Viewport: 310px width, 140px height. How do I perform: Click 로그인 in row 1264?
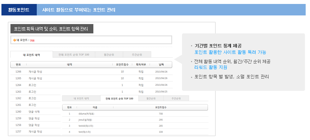[x=32, y=85]
